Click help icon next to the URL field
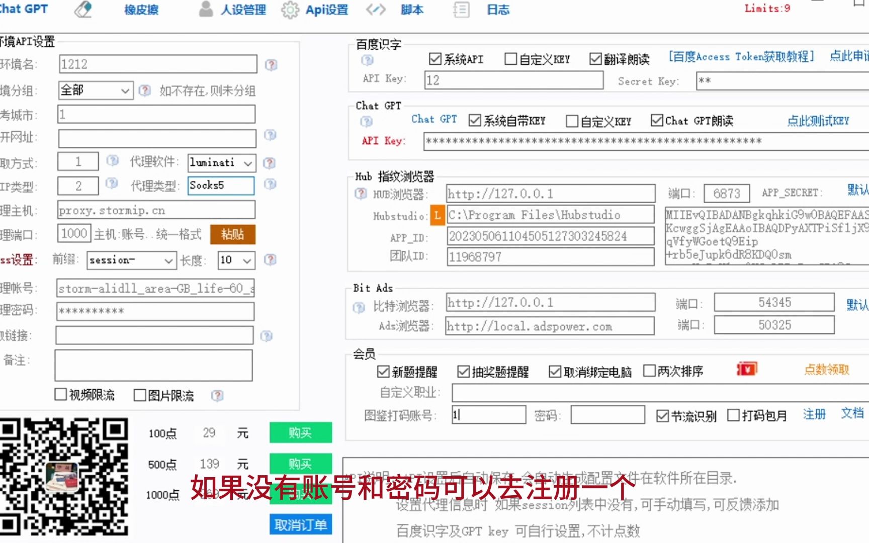Viewport: 869px width, 543px height. [x=270, y=135]
